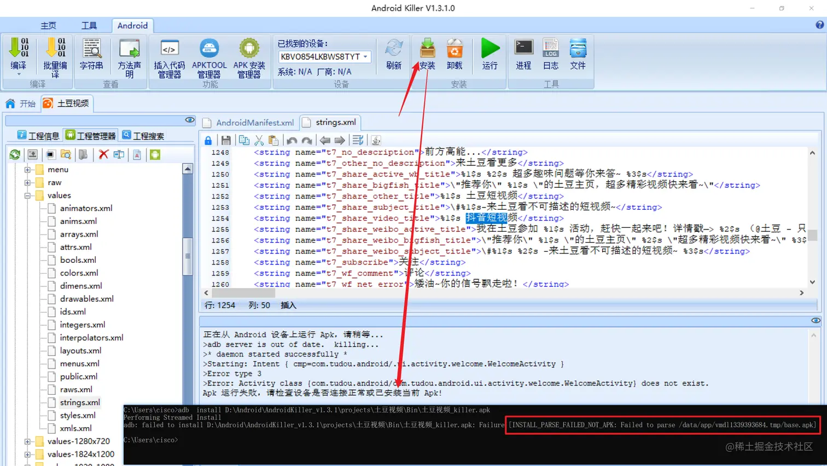Click the editor horizontal scrollbar thumb

click(x=243, y=293)
